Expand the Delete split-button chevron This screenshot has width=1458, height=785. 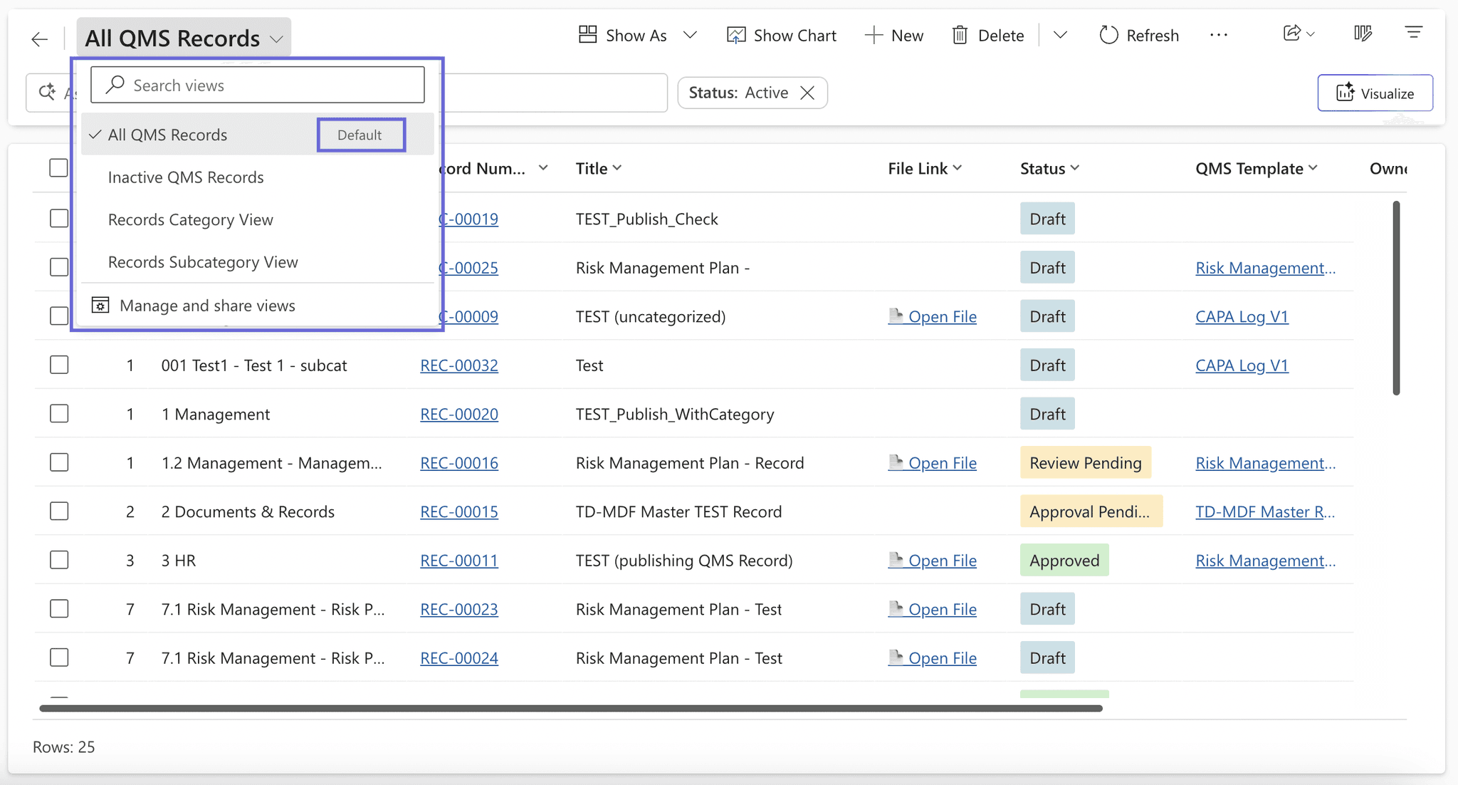click(x=1060, y=35)
